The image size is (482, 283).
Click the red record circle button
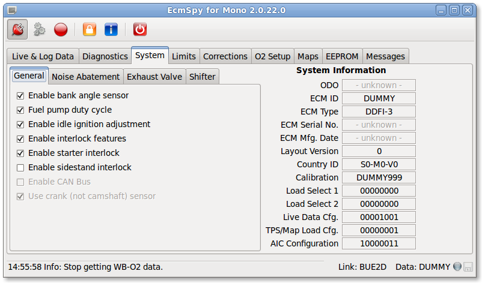pos(61,29)
